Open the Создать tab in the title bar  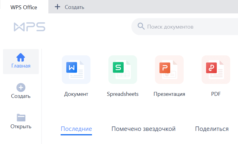pyautogui.click(x=74, y=7)
